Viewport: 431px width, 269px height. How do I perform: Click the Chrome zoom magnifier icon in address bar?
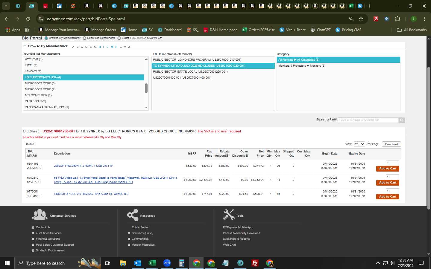pos(351,19)
